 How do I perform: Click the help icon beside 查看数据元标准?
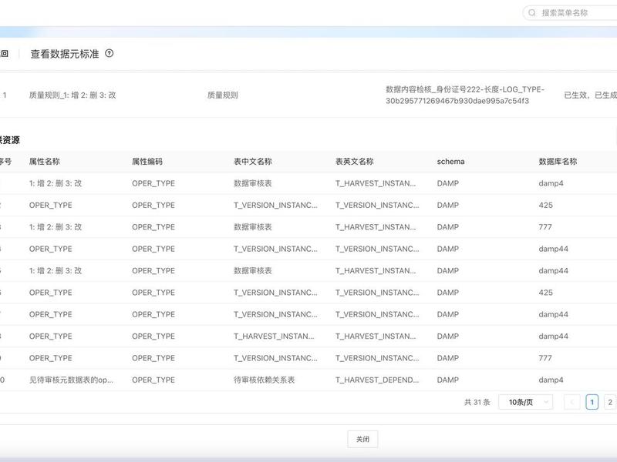coord(109,53)
